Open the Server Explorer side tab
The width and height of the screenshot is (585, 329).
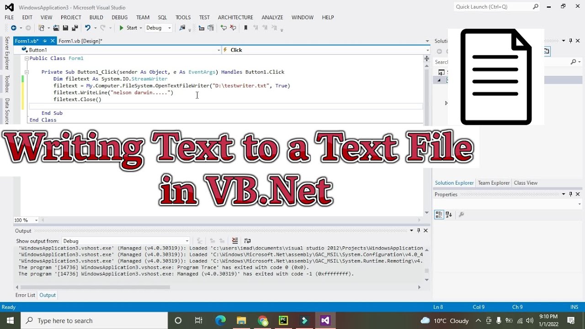click(x=7, y=53)
